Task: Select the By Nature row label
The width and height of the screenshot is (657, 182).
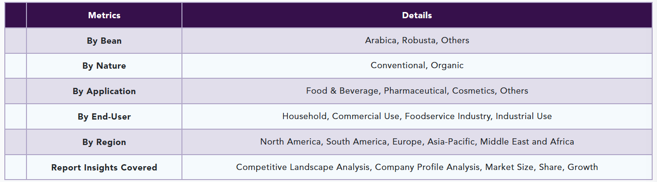Action: point(104,66)
